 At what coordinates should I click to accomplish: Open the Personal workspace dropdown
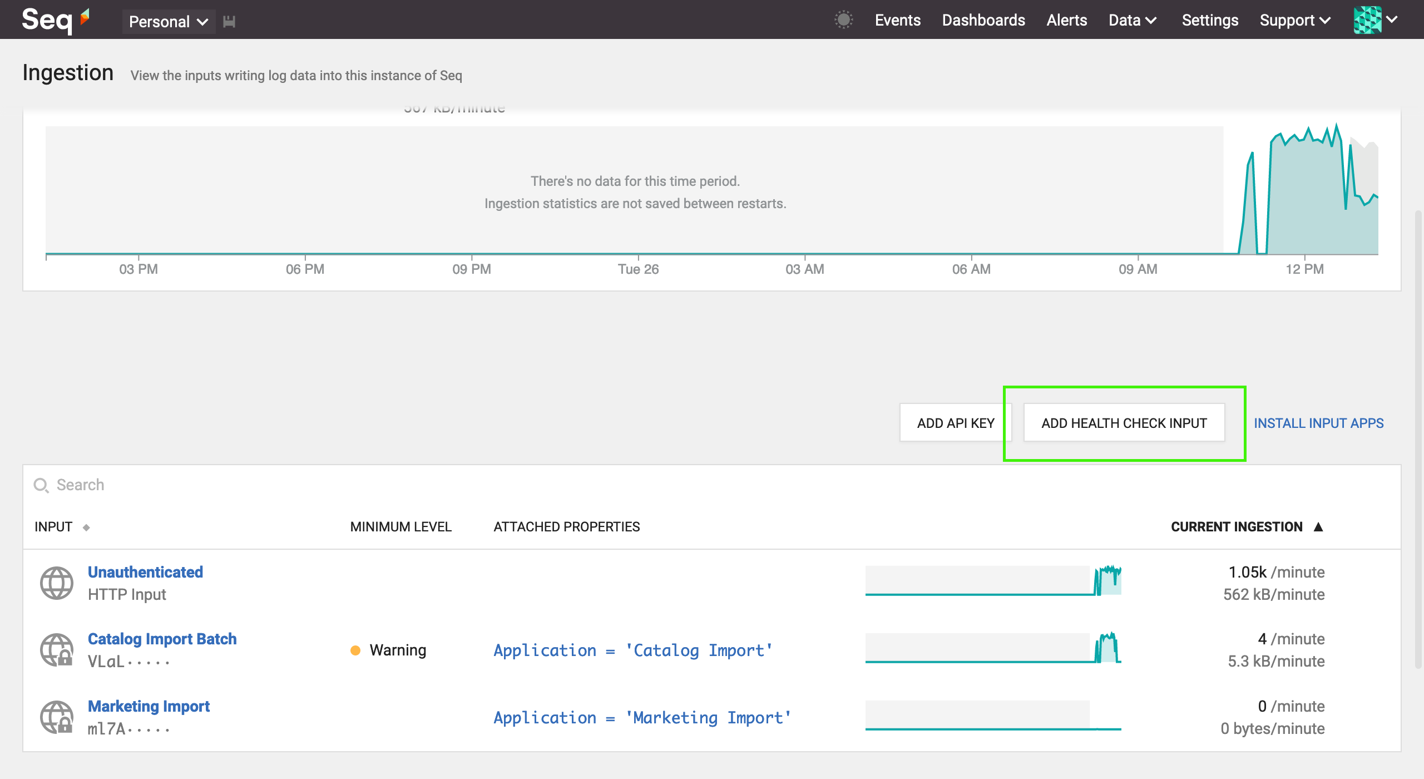click(x=168, y=22)
